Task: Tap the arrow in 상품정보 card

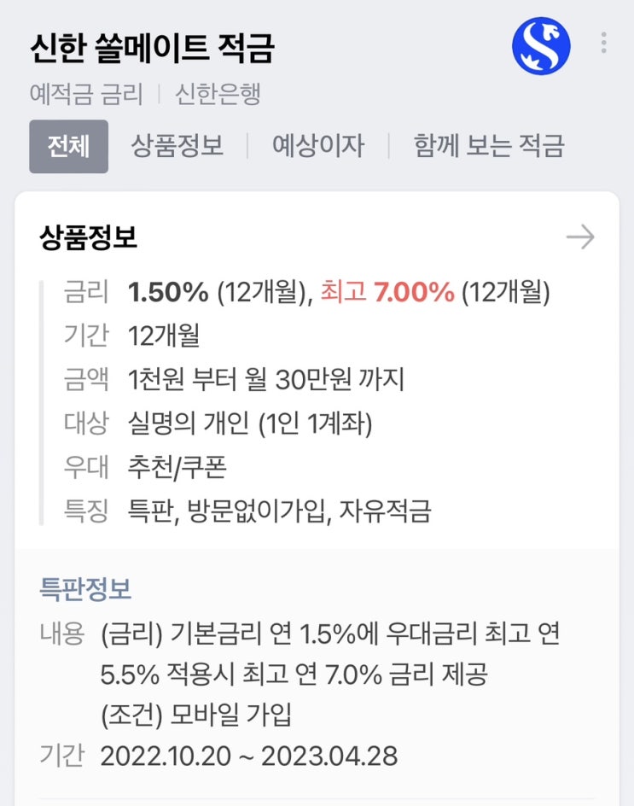Action: point(580,237)
